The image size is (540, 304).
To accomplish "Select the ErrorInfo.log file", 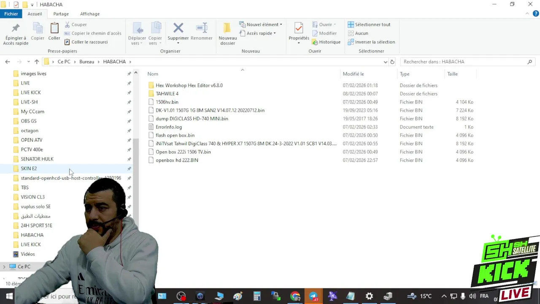I will (169, 127).
